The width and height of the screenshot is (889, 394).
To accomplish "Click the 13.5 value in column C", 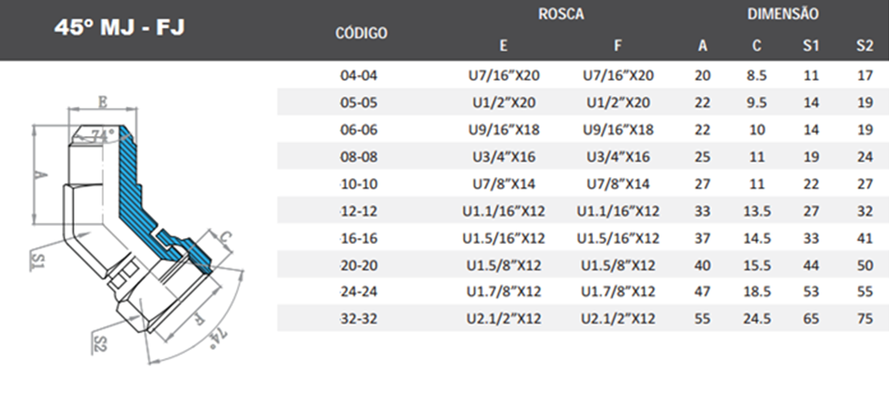I will point(757,211).
